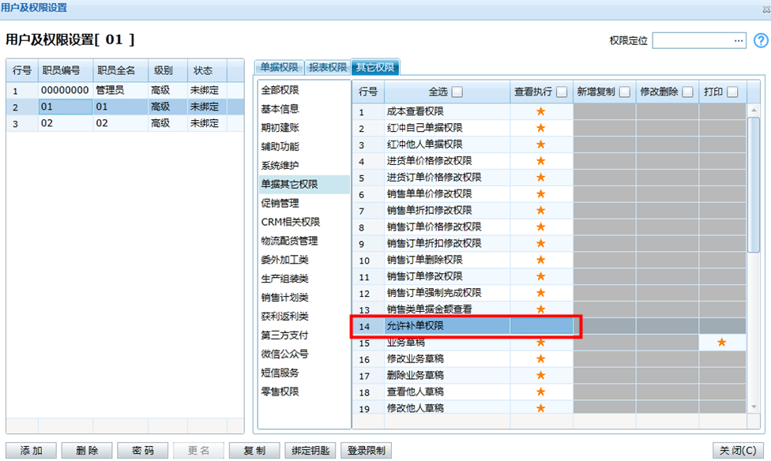The image size is (771, 461).
Task: Toggle the star for 销售单折扣修改权限
Action: pos(541,210)
